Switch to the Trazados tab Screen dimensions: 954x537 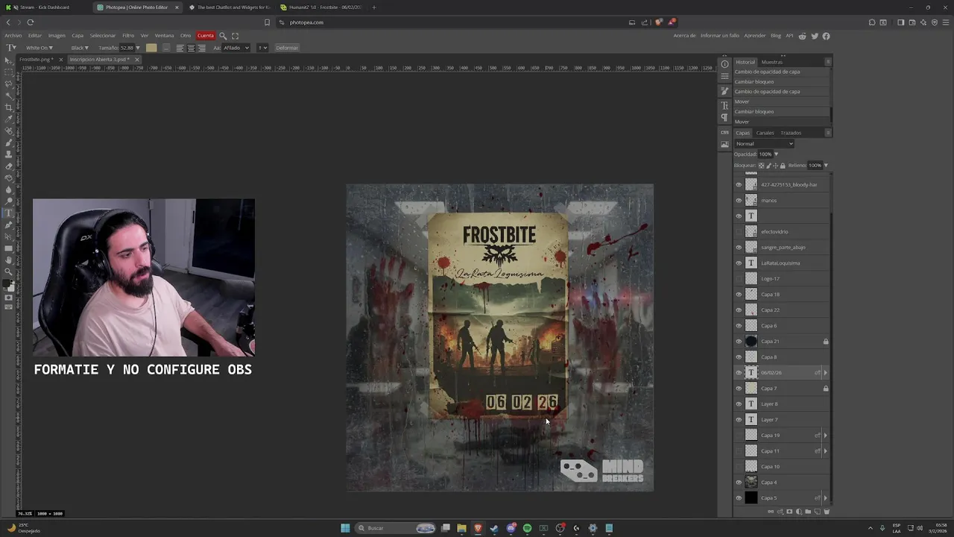coord(791,133)
